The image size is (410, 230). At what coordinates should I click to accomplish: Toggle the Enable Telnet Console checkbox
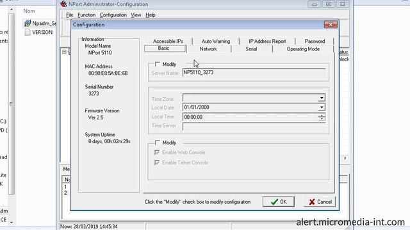(x=157, y=162)
